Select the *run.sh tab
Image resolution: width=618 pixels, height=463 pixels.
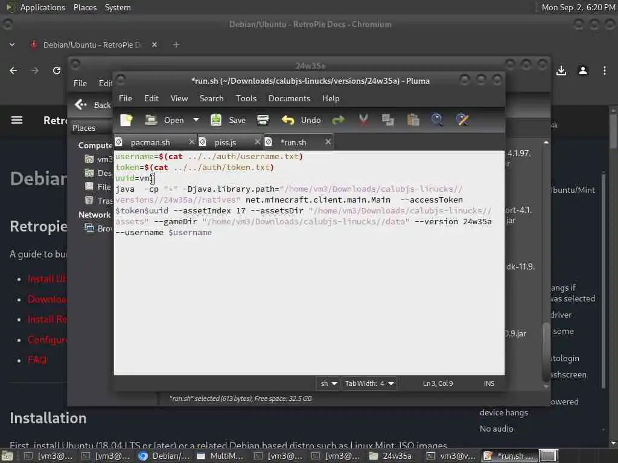pyautogui.click(x=293, y=142)
